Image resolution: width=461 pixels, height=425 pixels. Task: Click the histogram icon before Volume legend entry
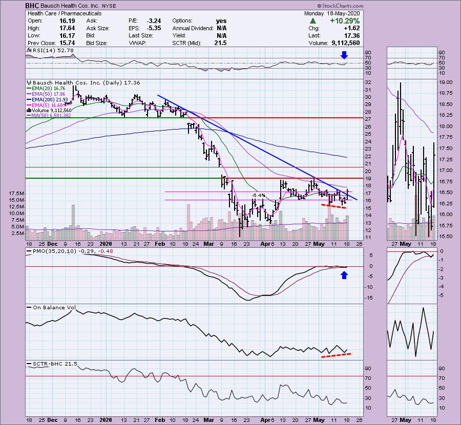pyautogui.click(x=29, y=111)
